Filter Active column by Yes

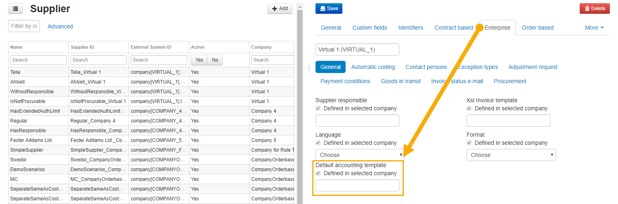click(199, 60)
